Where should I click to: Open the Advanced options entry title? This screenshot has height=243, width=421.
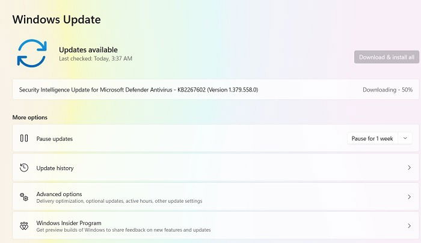tap(59, 194)
